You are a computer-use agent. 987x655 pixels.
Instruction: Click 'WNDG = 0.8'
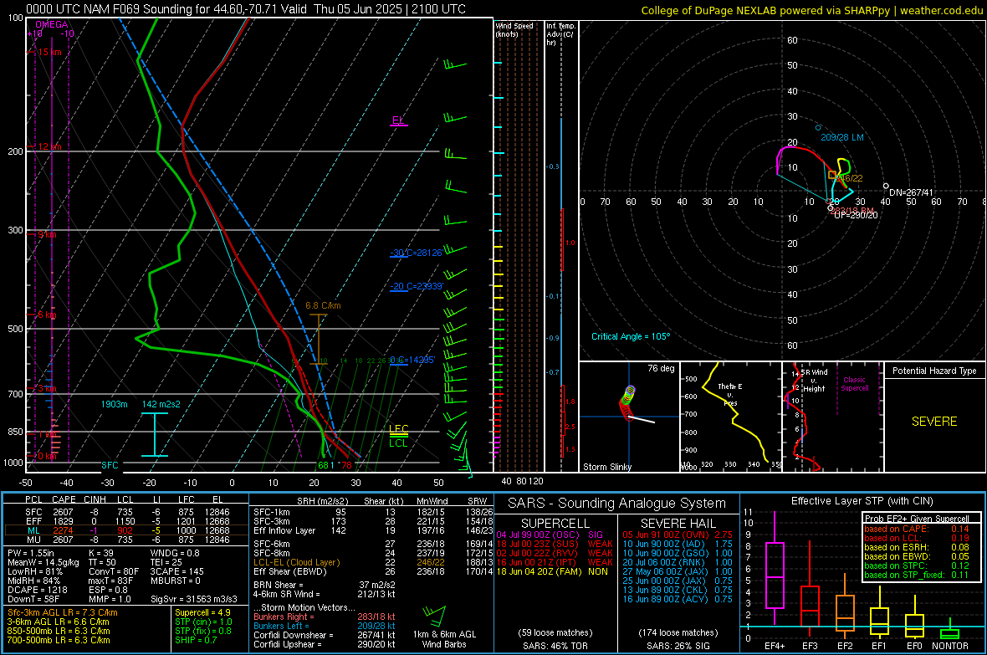click(x=175, y=553)
